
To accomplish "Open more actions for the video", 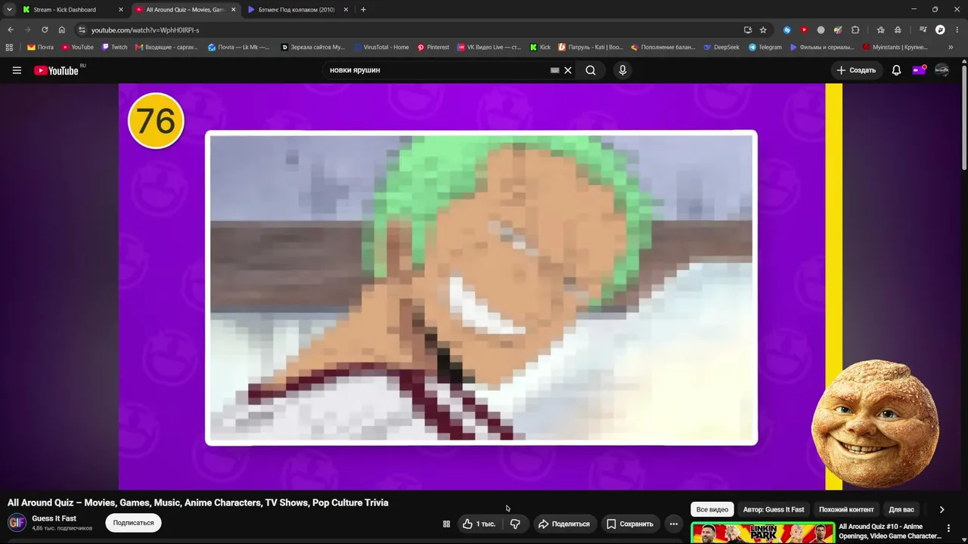I will coord(674,524).
